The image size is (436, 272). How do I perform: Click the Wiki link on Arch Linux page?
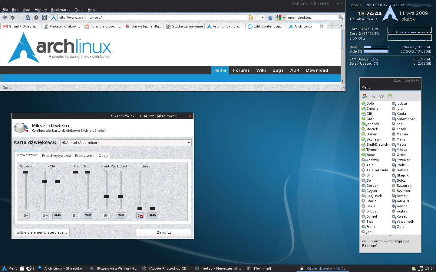click(x=261, y=70)
